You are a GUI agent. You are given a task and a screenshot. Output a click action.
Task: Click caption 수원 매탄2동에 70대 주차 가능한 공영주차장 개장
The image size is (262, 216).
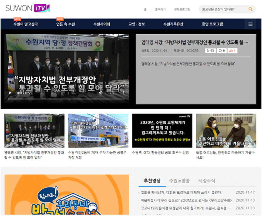pyautogui.click(x=97, y=155)
